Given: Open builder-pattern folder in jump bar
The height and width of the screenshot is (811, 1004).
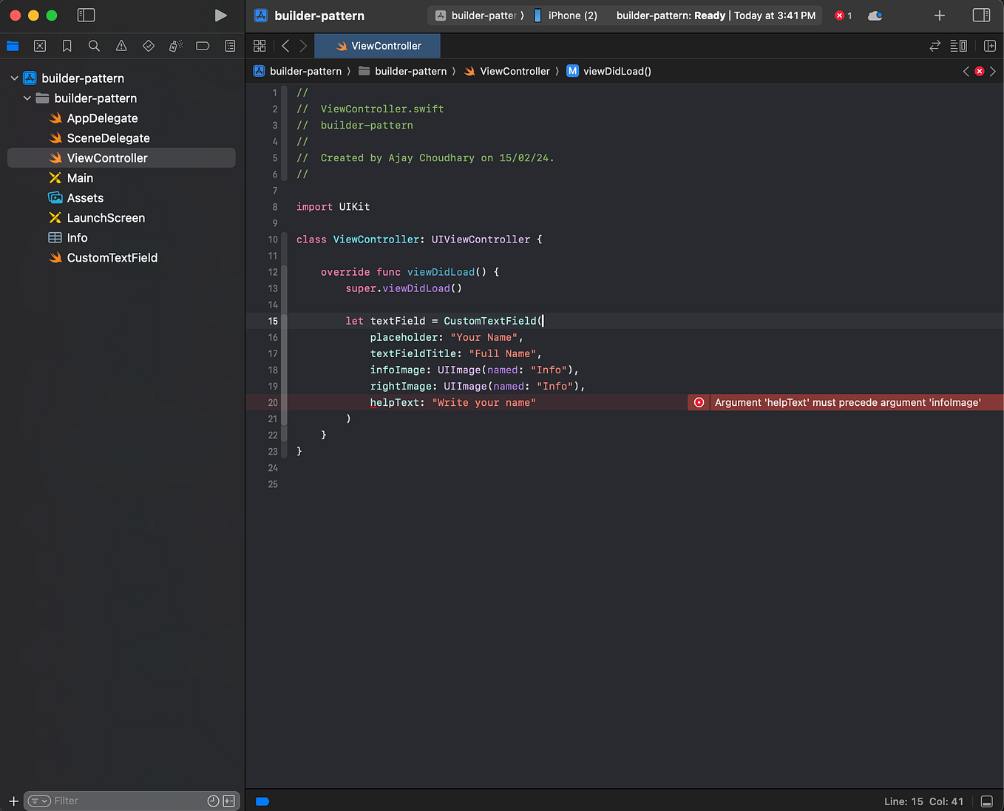Looking at the screenshot, I should tap(403, 71).
